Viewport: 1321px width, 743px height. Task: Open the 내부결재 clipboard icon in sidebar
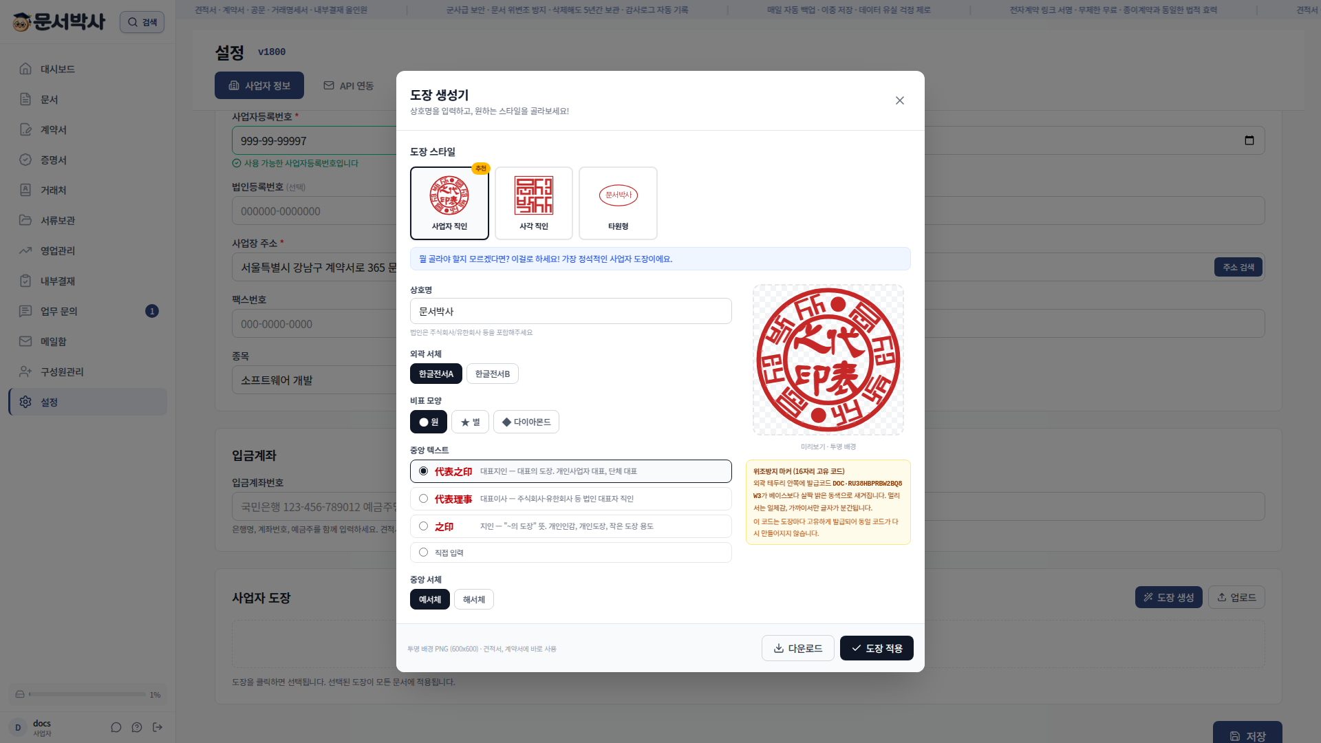[25, 281]
